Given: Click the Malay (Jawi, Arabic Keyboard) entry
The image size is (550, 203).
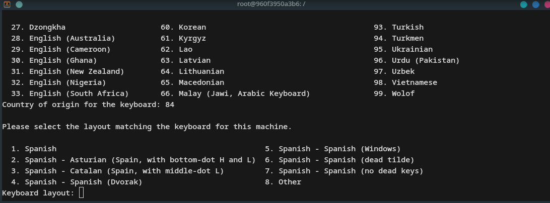Looking at the screenshot, I should (235, 93).
